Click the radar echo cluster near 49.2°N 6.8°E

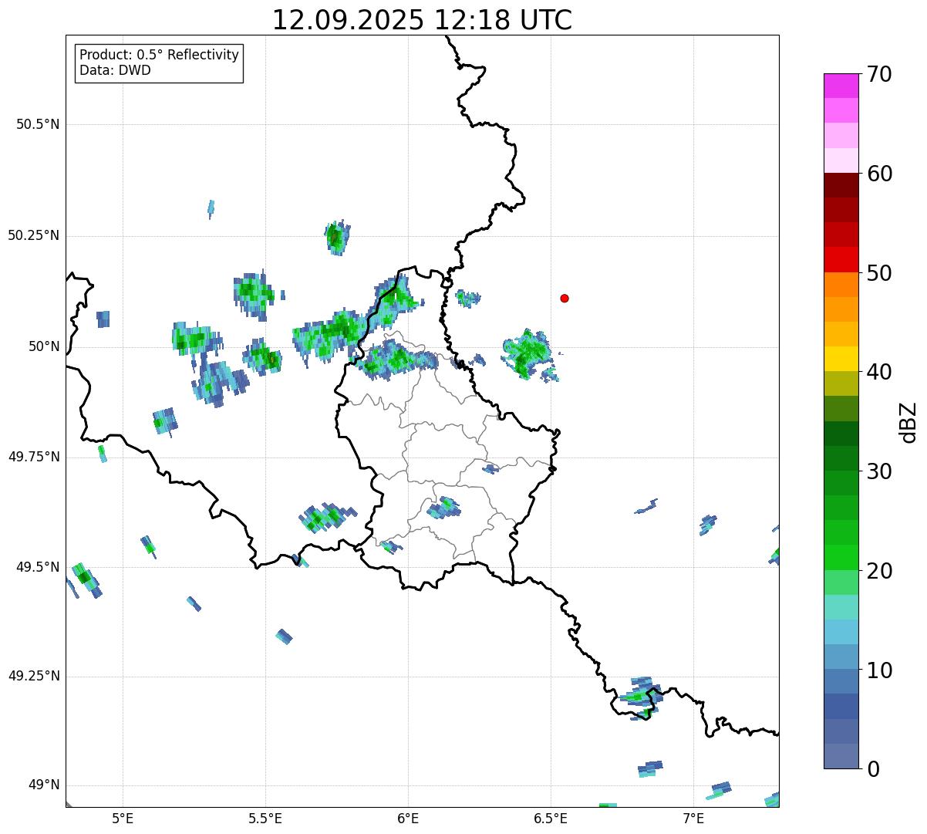point(640,697)
